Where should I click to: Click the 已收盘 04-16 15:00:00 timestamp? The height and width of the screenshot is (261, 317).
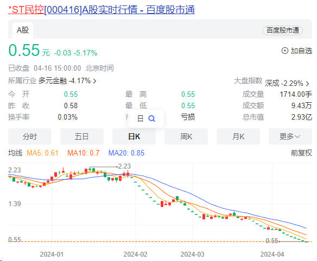pos(61,68)
